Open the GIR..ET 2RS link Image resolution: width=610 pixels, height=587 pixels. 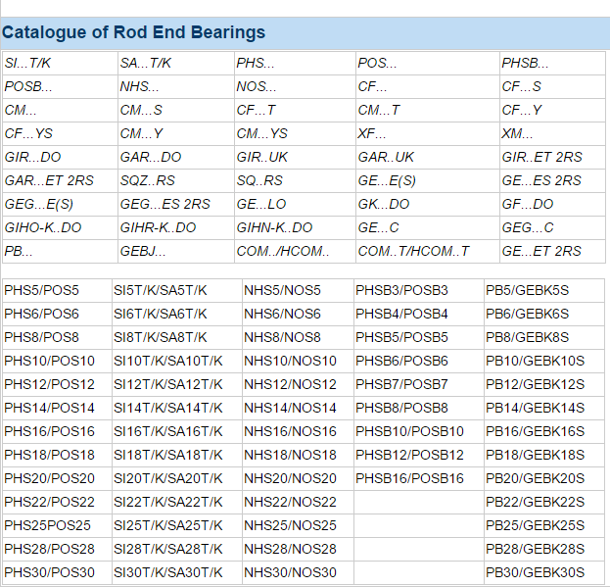click(541, 157)
